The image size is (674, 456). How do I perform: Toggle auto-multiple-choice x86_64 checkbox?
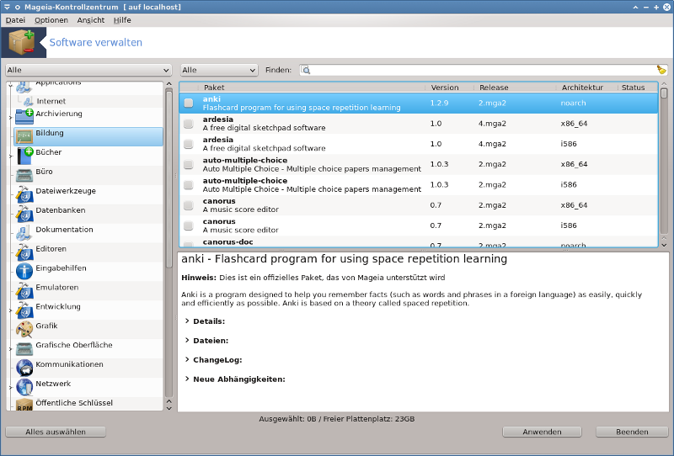(188, 164)
